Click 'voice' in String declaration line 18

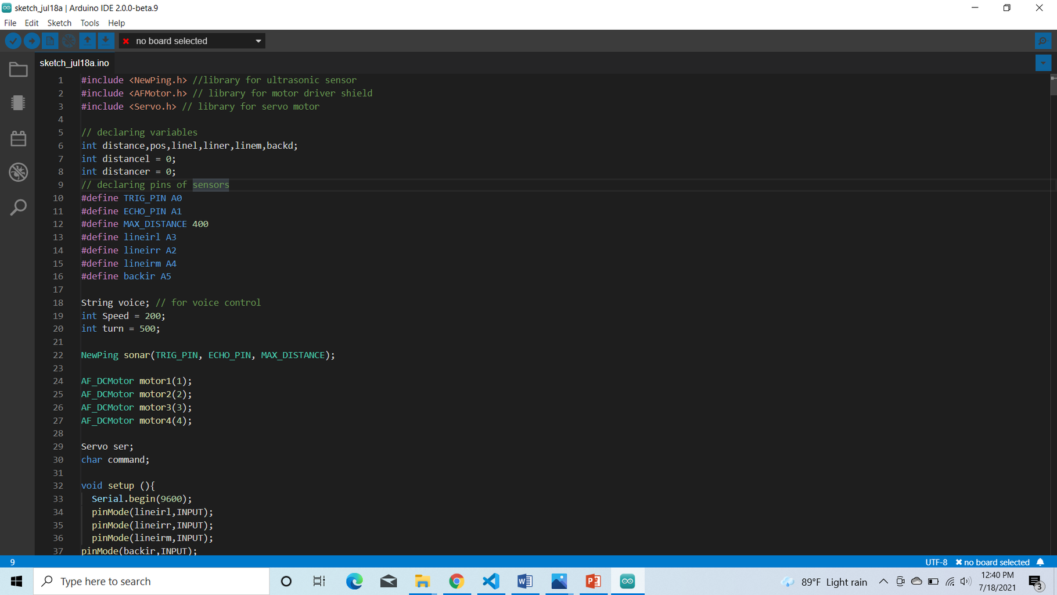coord(131,303)
